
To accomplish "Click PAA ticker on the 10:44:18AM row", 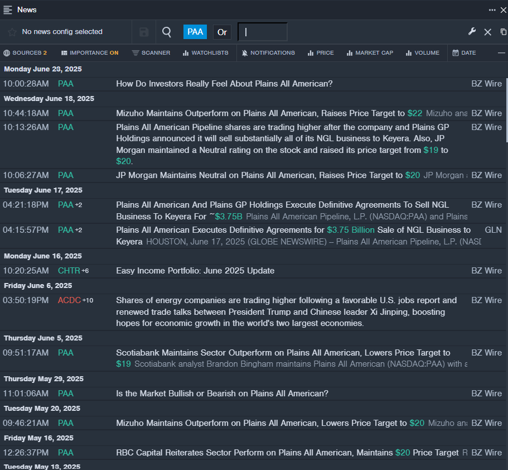I will pyautogui.click(x=66, y=113).
